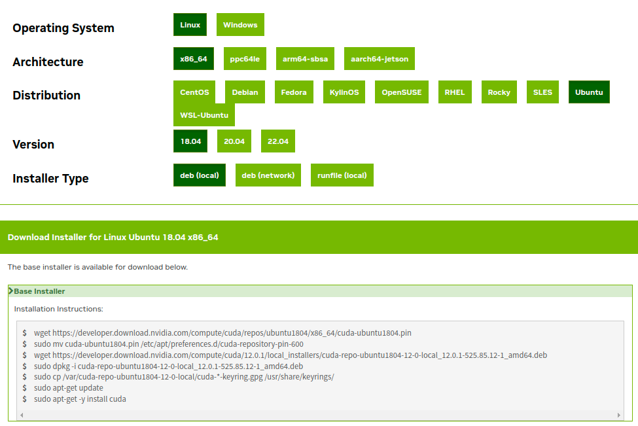Pick RHEL distribution

pos(455,92)
